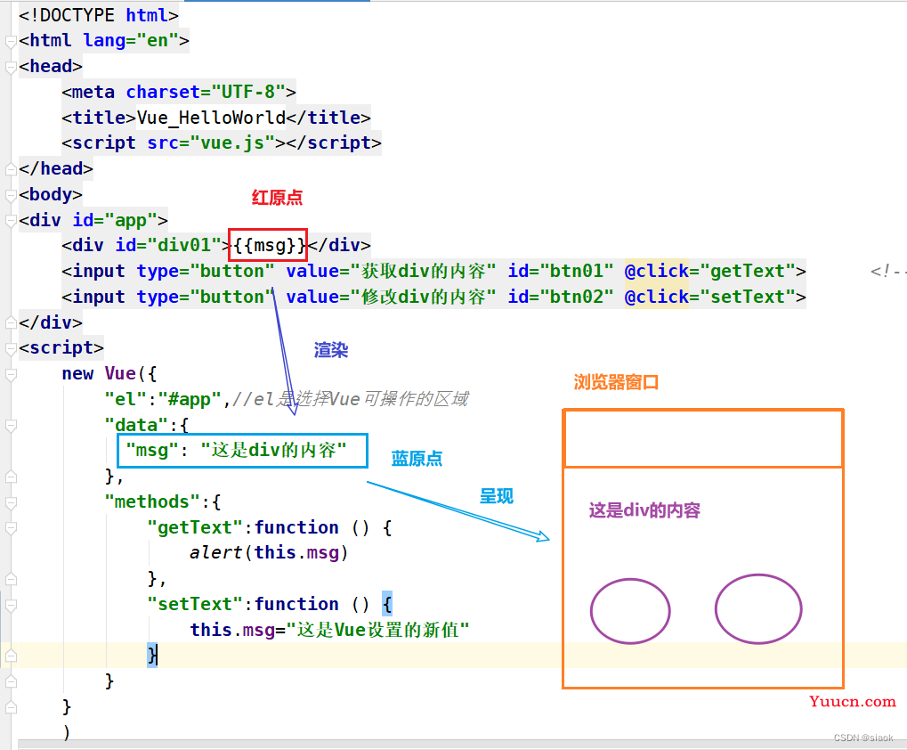Click fold end marker beside </div> line
907x750 pixels.
pyautogui.click(x=10, y=323)
